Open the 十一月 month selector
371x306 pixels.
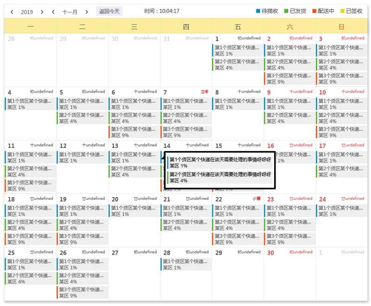70,12
